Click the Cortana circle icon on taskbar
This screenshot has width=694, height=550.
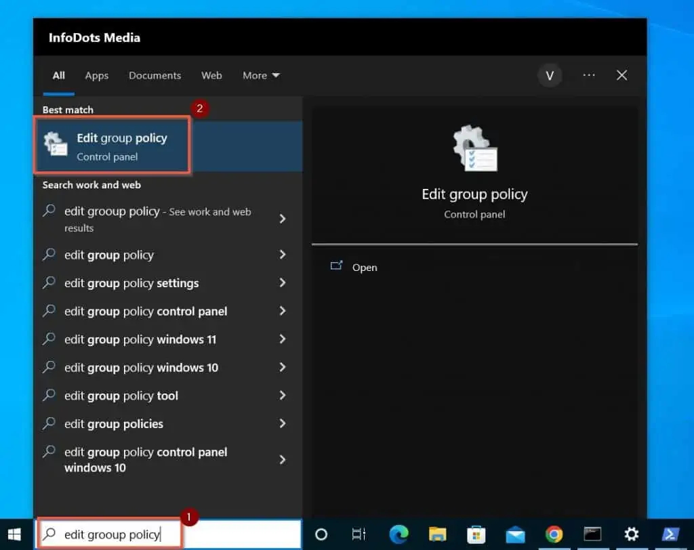(321, 534)
